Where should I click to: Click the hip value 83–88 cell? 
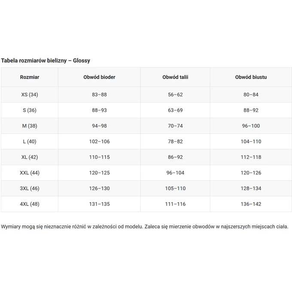pos(99,94)
